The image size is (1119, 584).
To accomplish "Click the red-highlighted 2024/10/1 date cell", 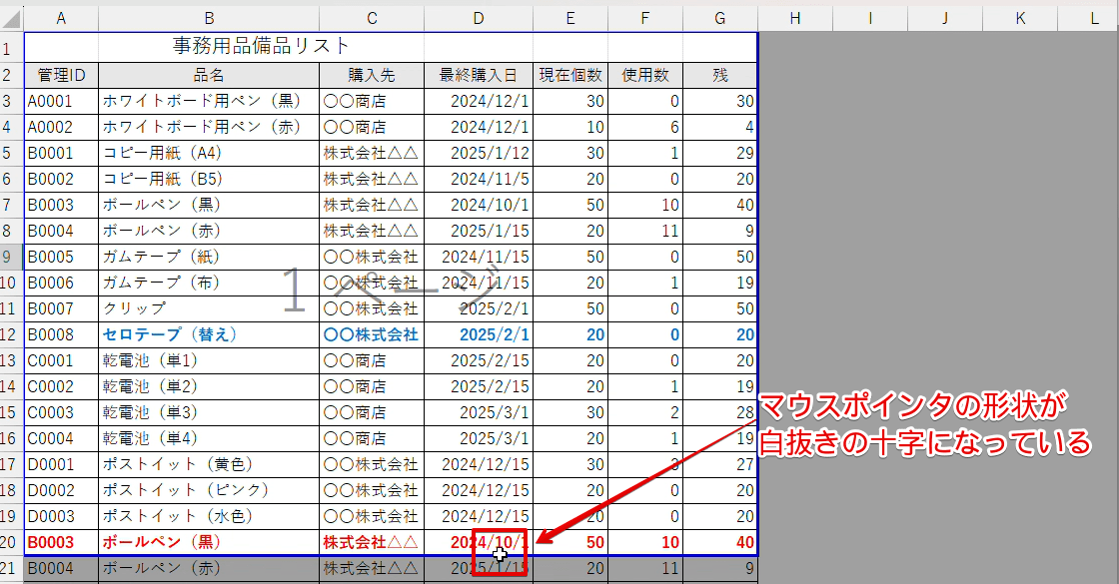I will [x=478, y=542].
